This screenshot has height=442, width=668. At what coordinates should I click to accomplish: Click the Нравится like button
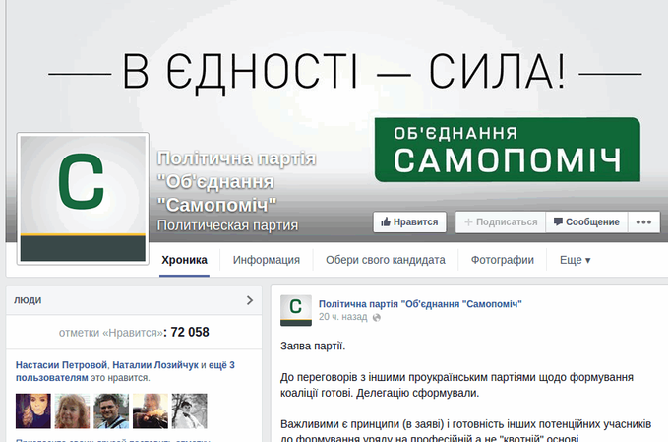click(x=409, y=222)
